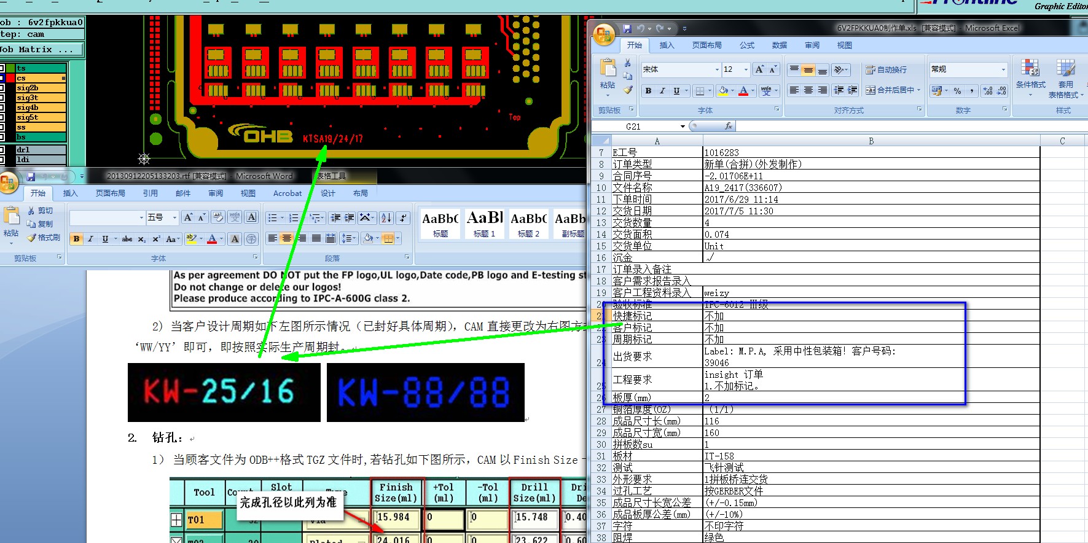Viewport: 1088px width, 543px height.
Task: Click Excel red font color button
Action: tap(743, 91)
